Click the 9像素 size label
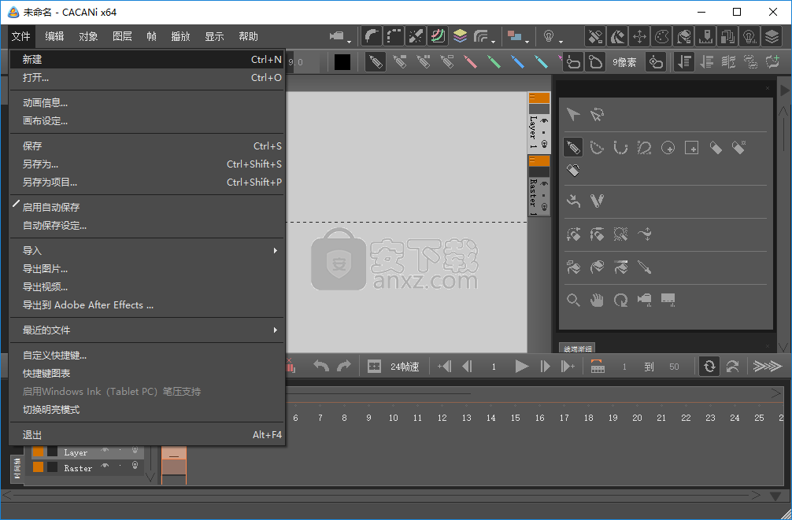 (624, 63)
